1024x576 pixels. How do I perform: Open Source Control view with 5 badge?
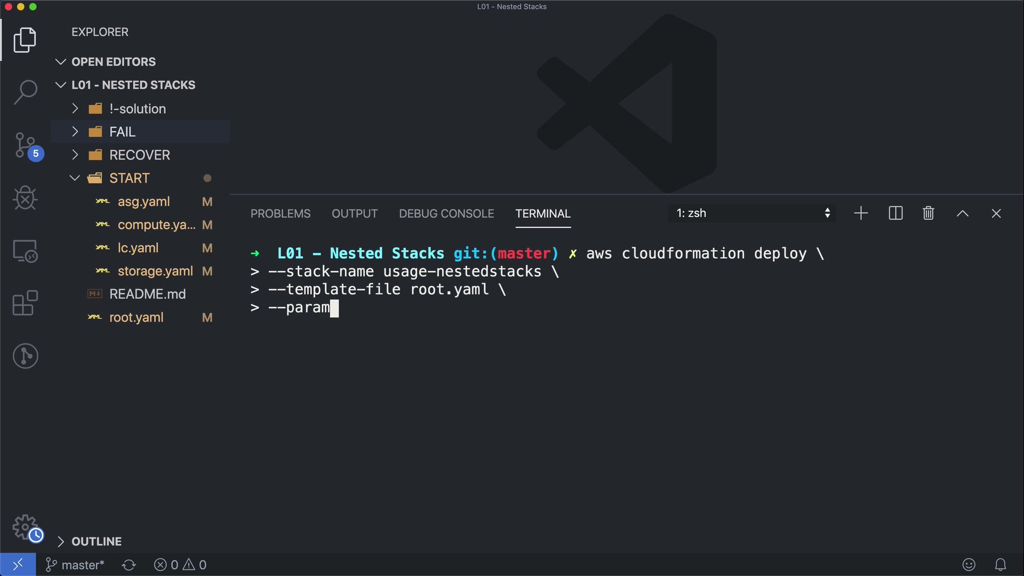click(x=25, y=145)
